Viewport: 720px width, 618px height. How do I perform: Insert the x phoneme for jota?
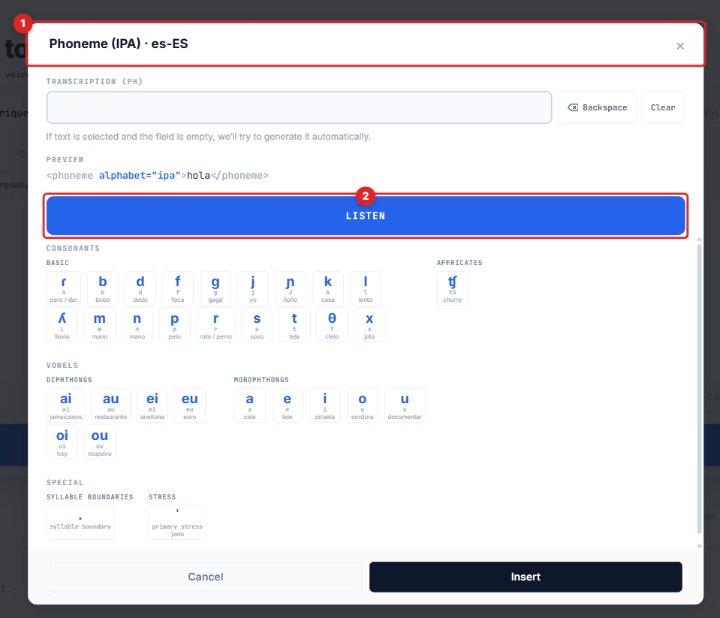click(x=369, y=325)
